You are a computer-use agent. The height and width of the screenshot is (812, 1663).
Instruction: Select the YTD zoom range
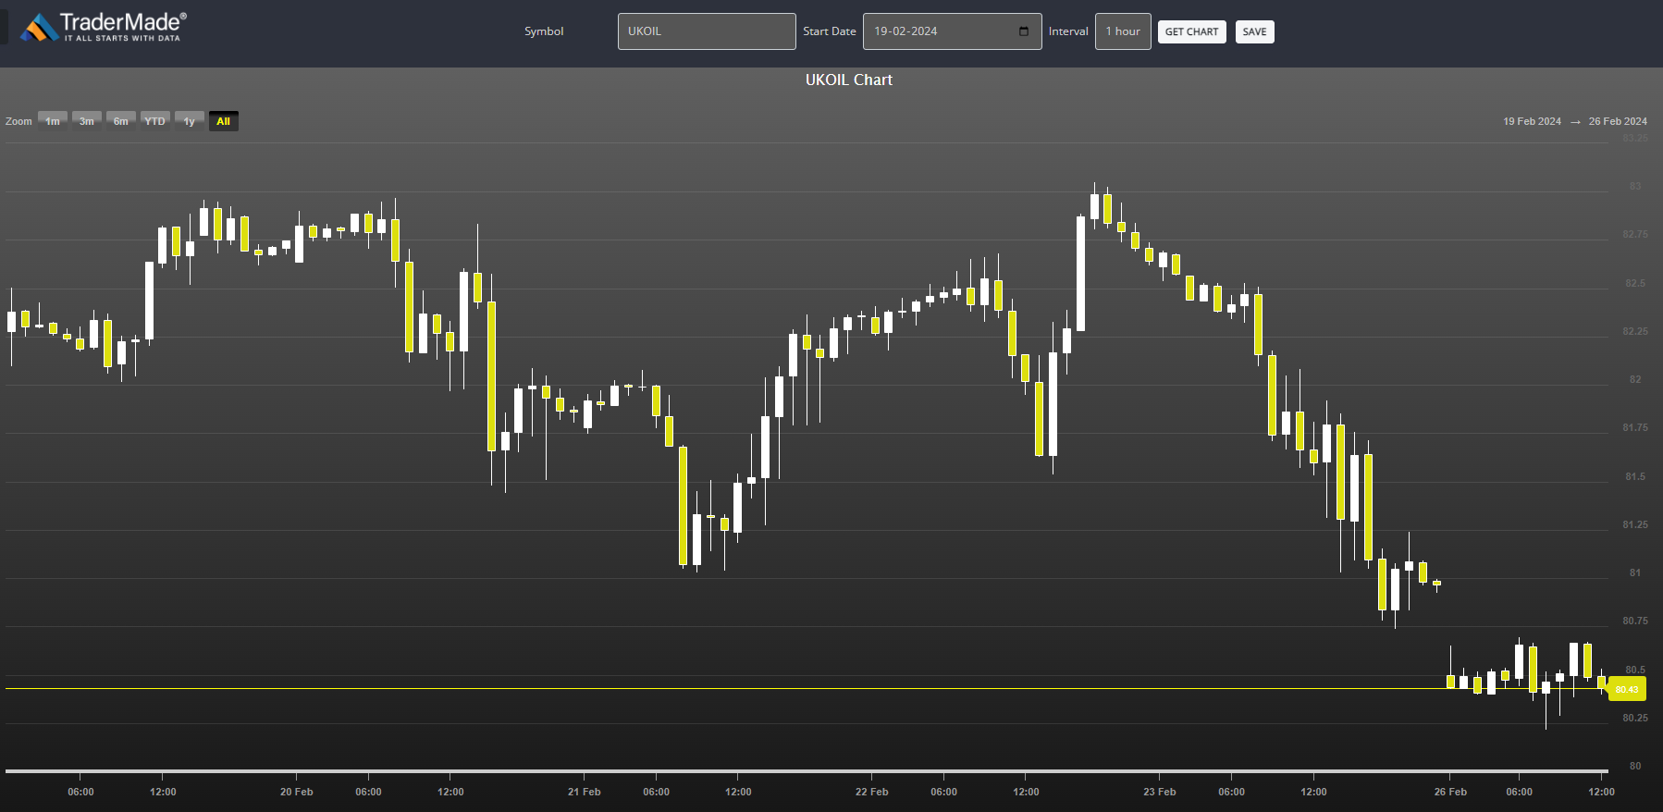[155, 121]
